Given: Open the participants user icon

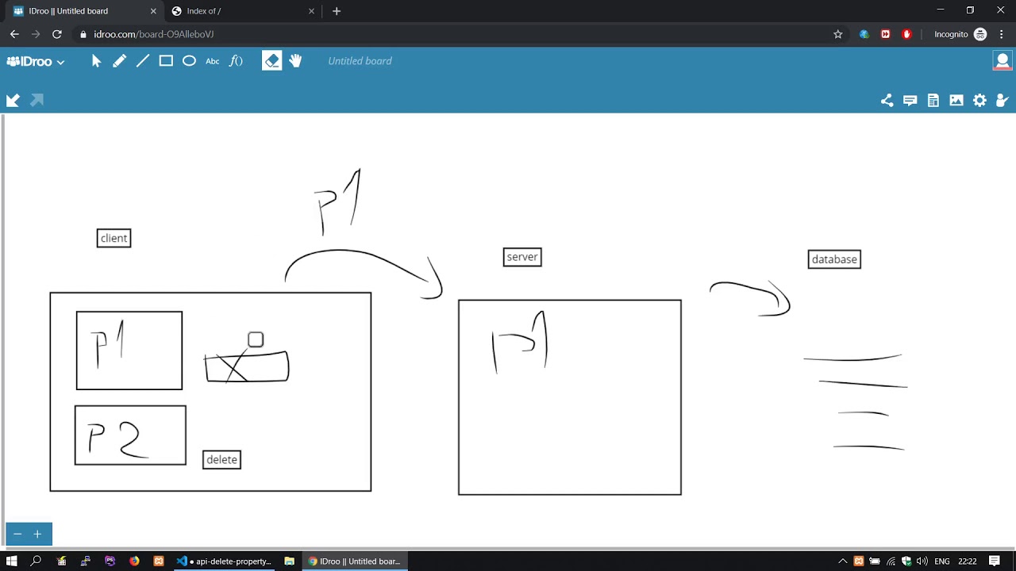Looking at the screenshot, I should (1003, 100).
